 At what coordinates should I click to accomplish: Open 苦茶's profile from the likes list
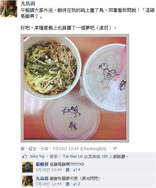click(x=53, y=156)
